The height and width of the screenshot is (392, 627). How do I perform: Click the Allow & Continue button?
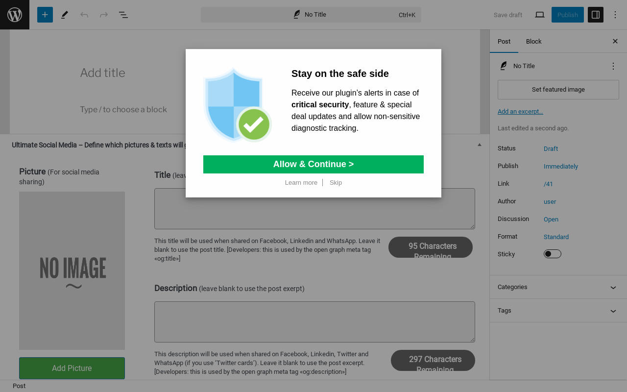click(x=313, y=164)
